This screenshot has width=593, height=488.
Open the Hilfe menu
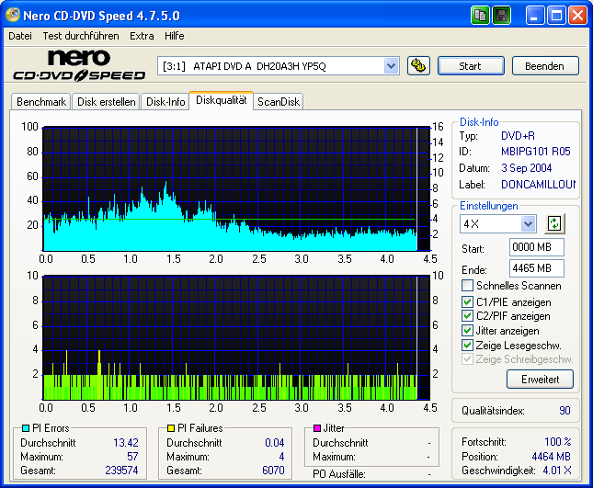click(x=175, y=36)
